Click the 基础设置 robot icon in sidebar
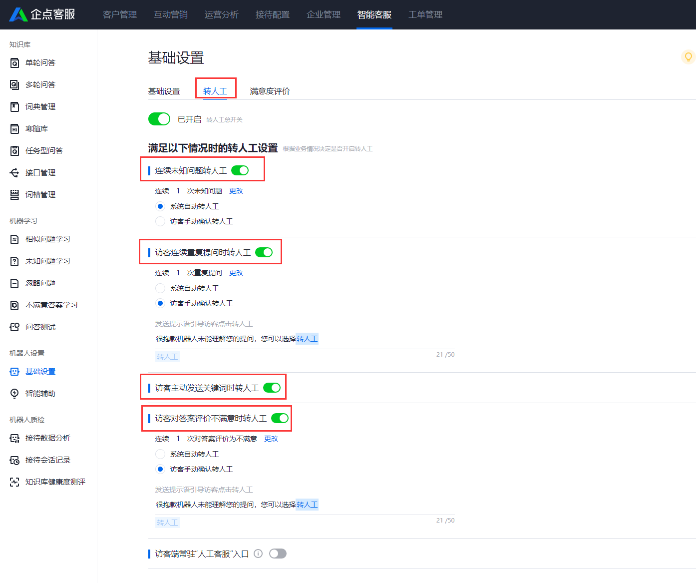The height and width of the screenshot is (583, 696). click(x=15, y=372)
